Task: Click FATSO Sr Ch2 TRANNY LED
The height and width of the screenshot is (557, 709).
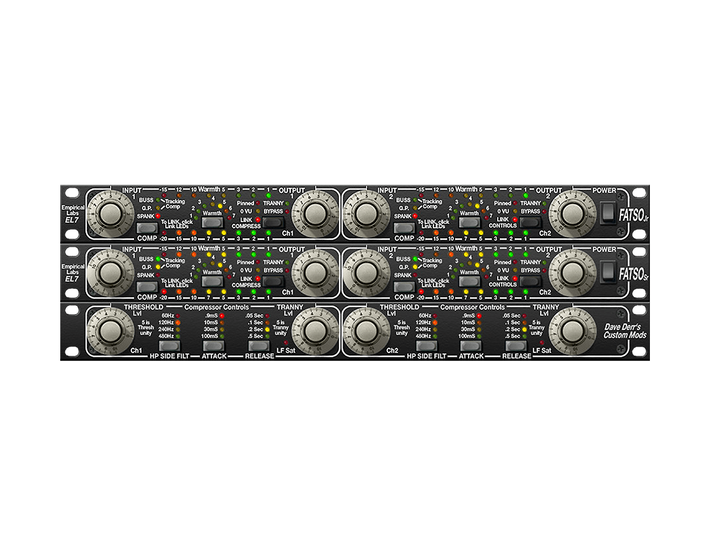Action: coord(544,262)
